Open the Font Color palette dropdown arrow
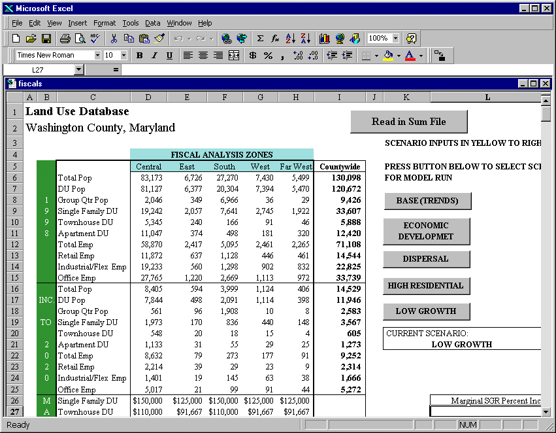 (x=421, y=56)
